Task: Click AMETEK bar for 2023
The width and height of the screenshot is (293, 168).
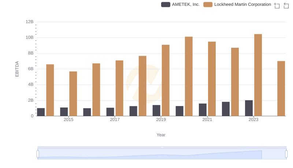Action: point(249,108)
